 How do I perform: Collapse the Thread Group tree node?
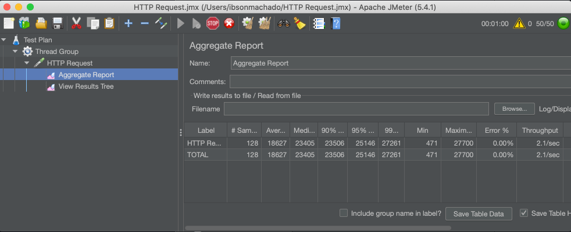15,51
